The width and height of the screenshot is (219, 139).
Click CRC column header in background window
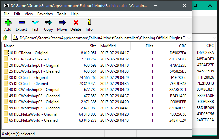point(210,46)
